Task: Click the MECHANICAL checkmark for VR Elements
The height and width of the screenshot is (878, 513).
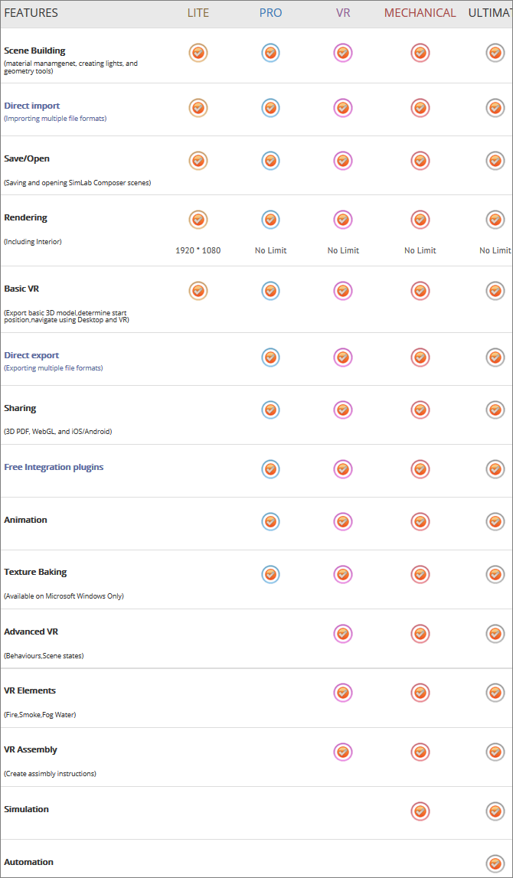Action: coord(420,693)
